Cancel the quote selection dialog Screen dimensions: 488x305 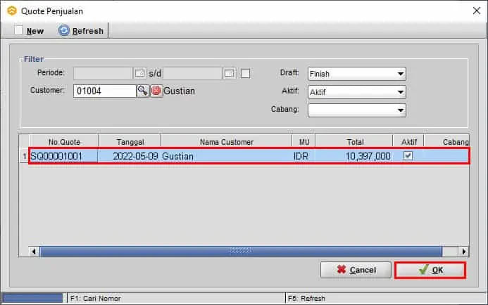tap(356, 270)
